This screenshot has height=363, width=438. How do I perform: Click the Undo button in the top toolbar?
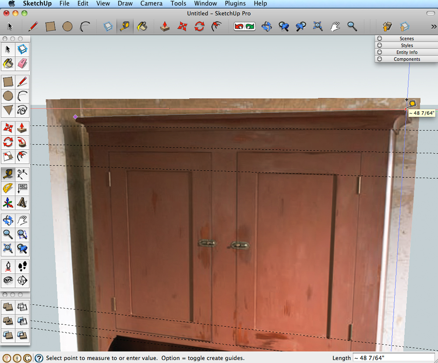click(239, 27)
